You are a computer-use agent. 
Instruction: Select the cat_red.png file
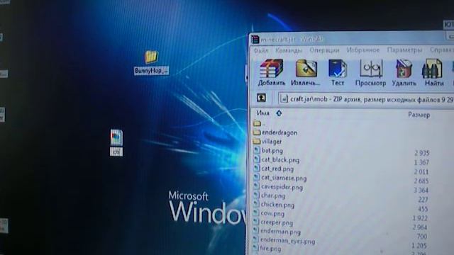[x=274, y=169]
